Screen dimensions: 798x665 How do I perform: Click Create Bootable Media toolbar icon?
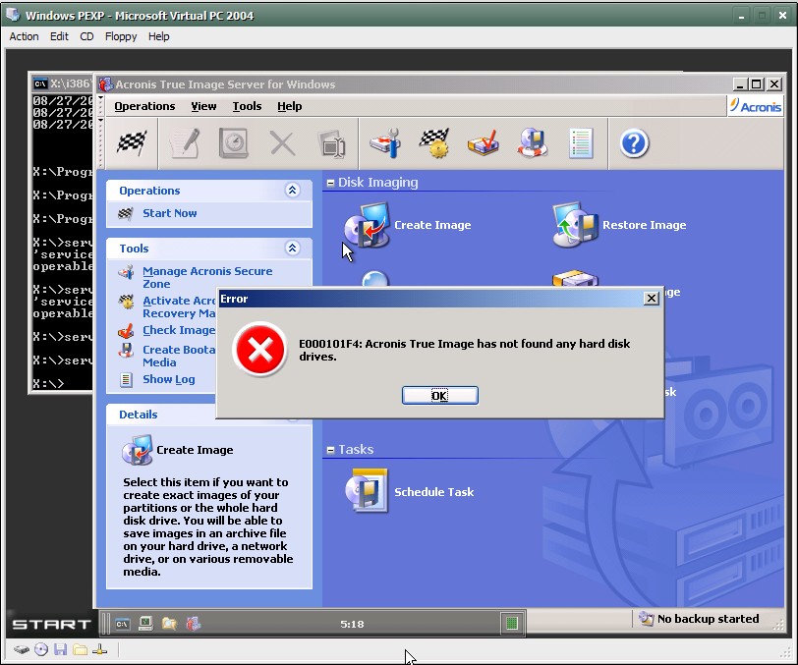click(532, 143)
